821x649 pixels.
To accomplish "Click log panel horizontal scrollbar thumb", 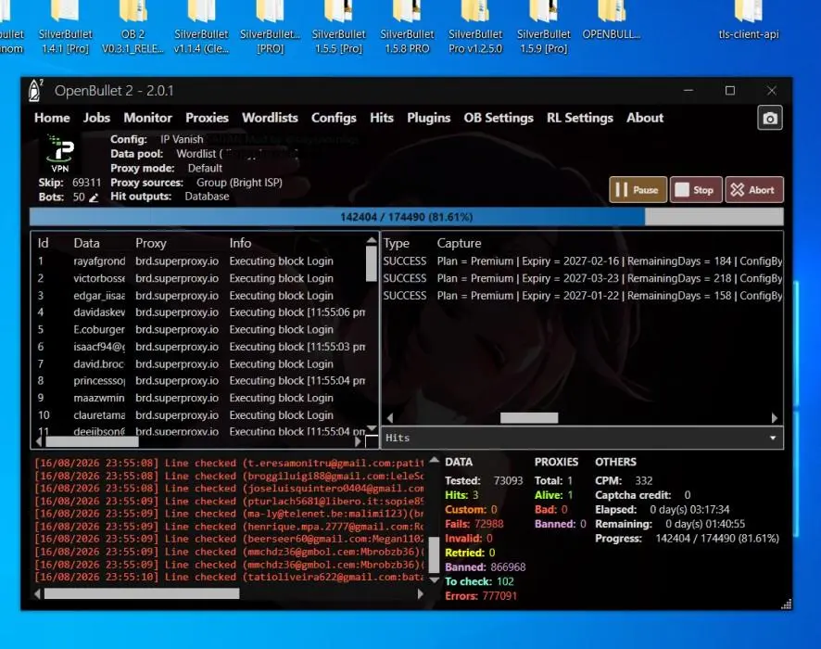I will (142, 593).
